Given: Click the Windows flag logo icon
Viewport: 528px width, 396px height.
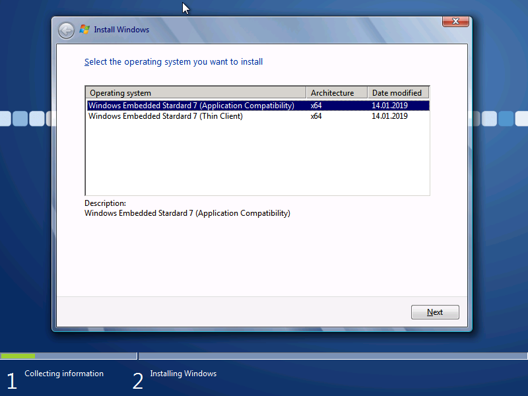Looking at the screenshot, I should coord(84,30).
